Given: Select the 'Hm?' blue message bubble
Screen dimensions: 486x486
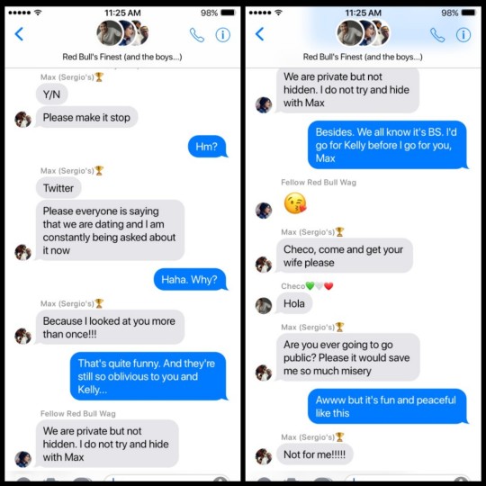Looking at the screenshot, I should tap(207, 147).
